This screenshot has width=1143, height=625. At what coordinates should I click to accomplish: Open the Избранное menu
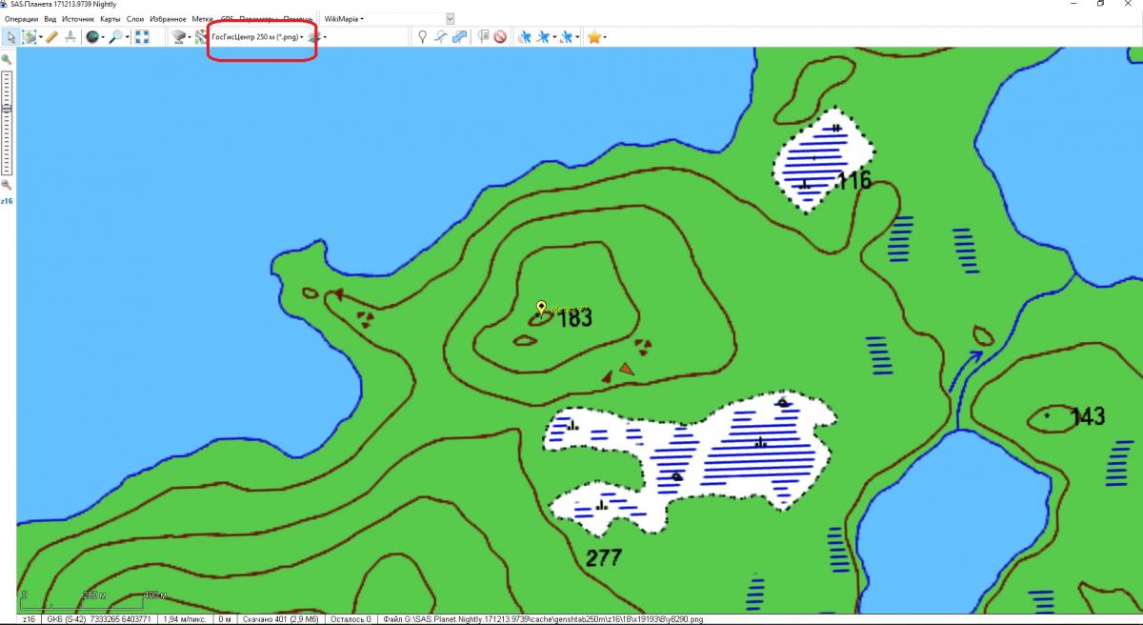[168, 18]
